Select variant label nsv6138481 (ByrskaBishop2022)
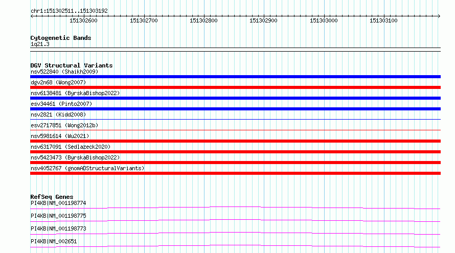The height and width of the screenshot is (253, 455). [x=75, y=93]
